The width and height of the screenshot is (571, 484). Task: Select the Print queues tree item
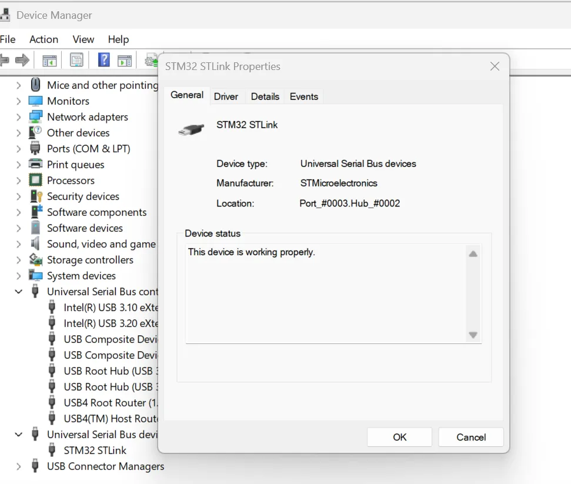[x=75, y=165]
